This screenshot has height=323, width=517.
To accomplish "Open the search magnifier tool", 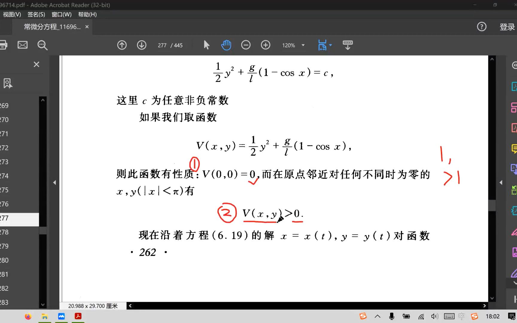I will coord(42,45).
